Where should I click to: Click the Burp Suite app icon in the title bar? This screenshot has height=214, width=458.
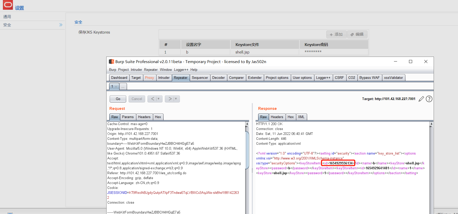pyautogui.click(x=111, y=62)
